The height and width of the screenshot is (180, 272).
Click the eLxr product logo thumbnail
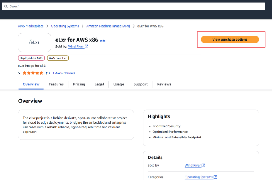(34, 42)
